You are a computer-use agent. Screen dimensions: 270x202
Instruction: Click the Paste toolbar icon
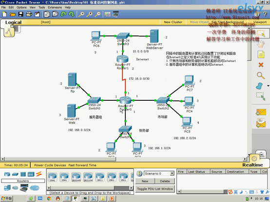pos(55,14)
